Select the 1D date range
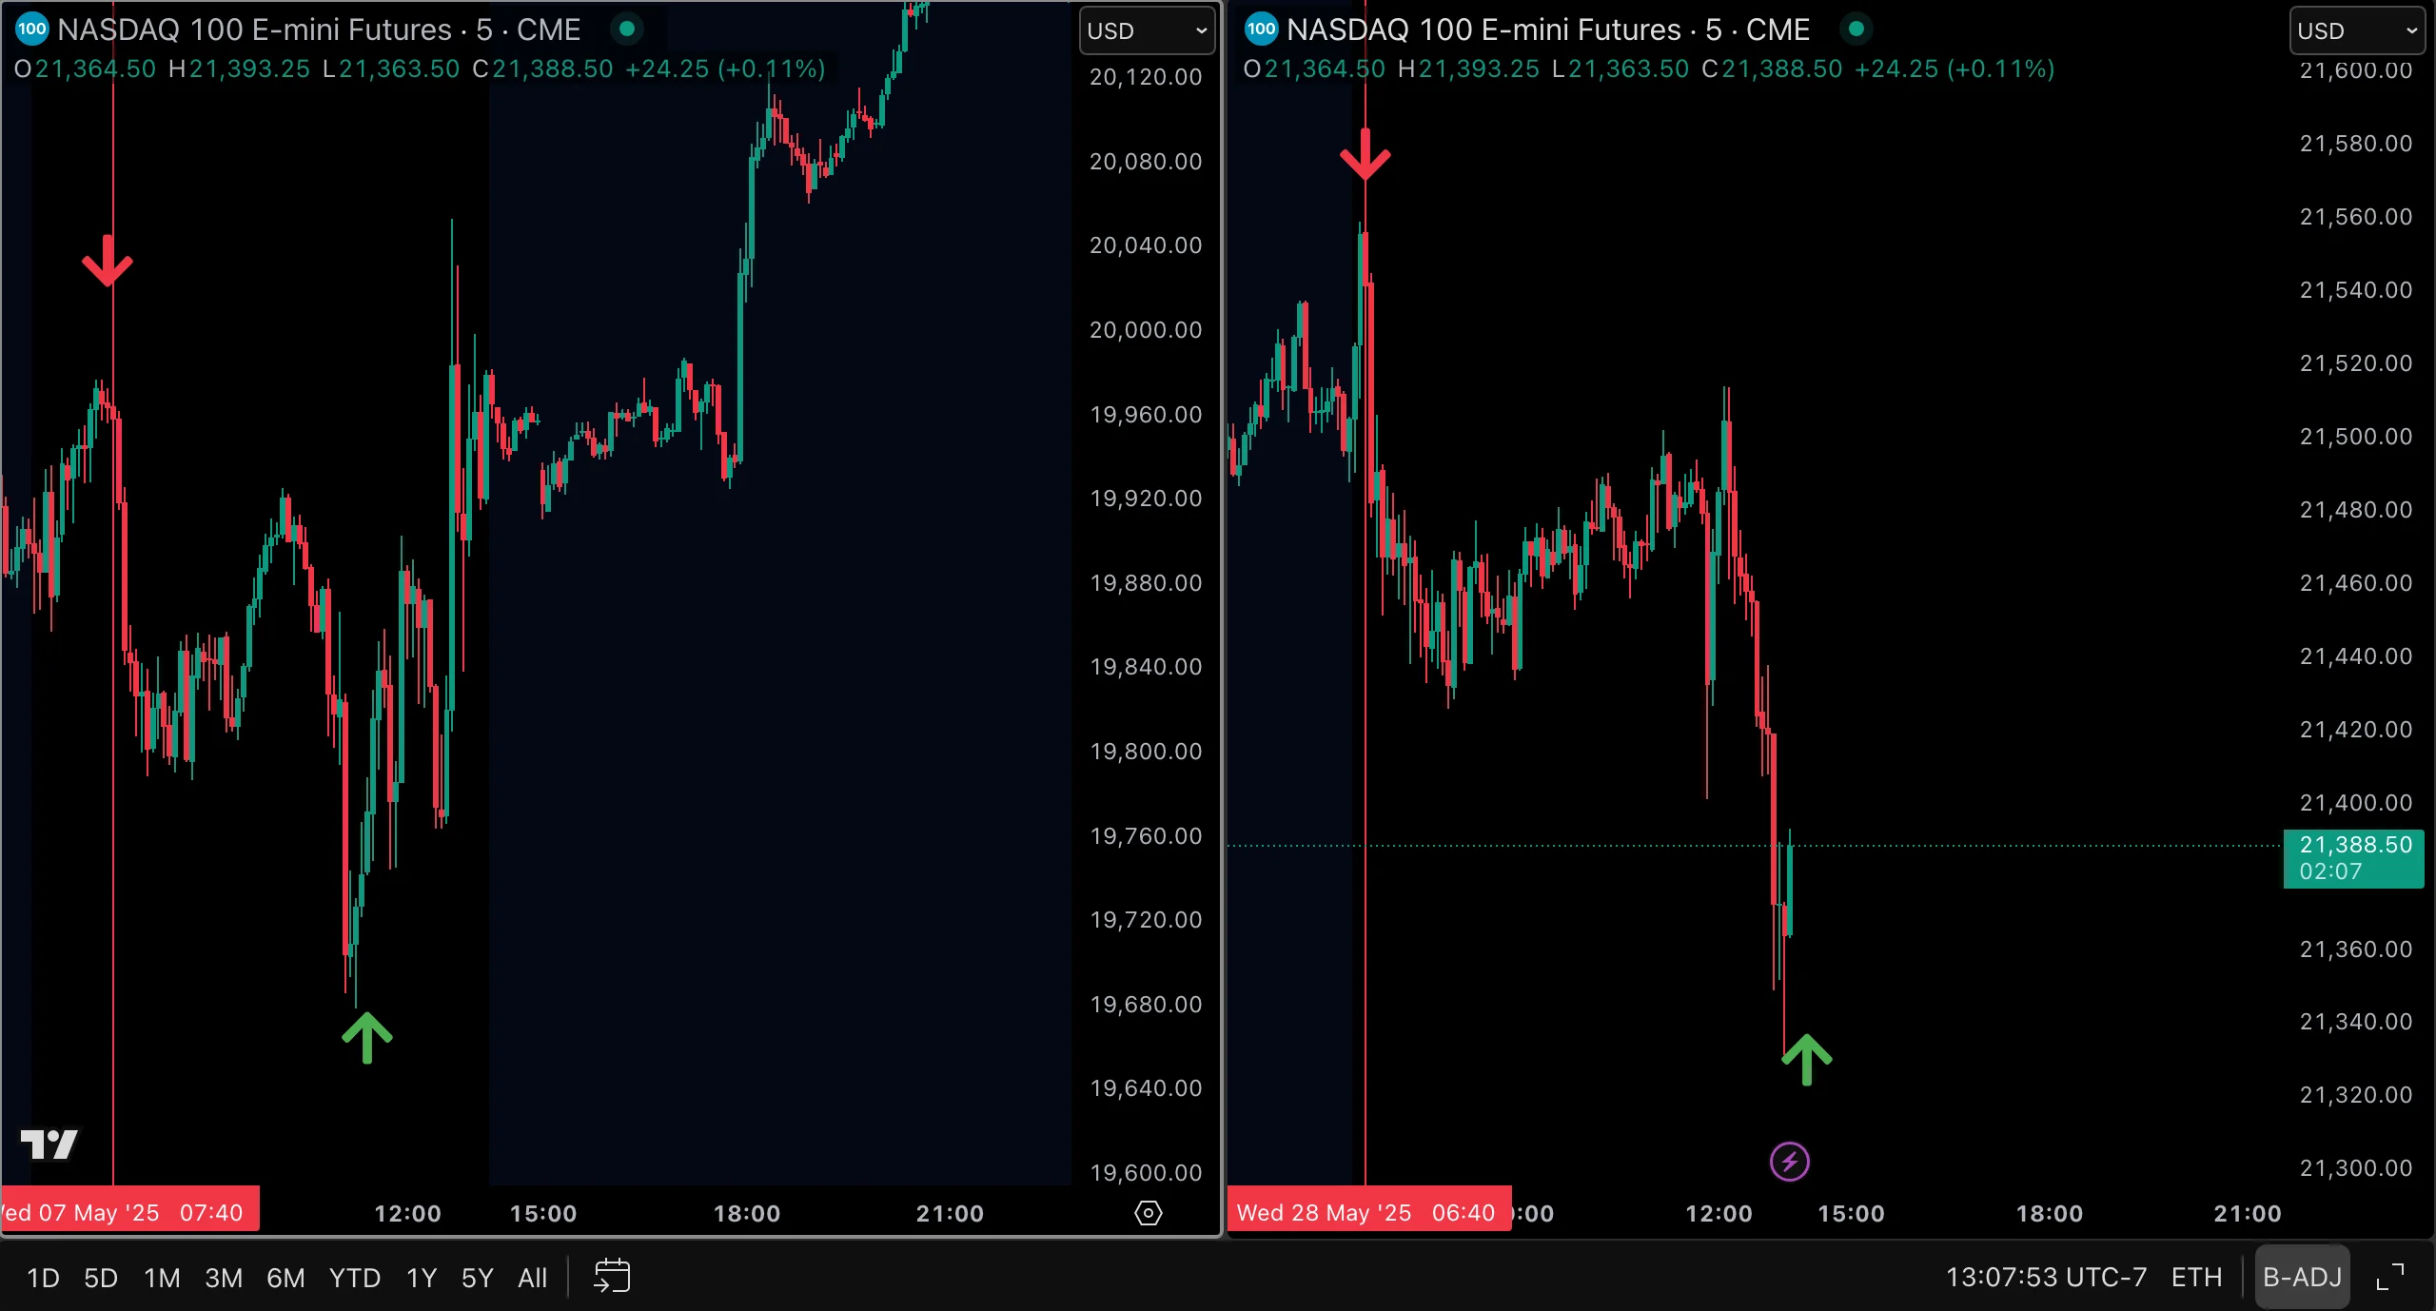 [43, 1278]
